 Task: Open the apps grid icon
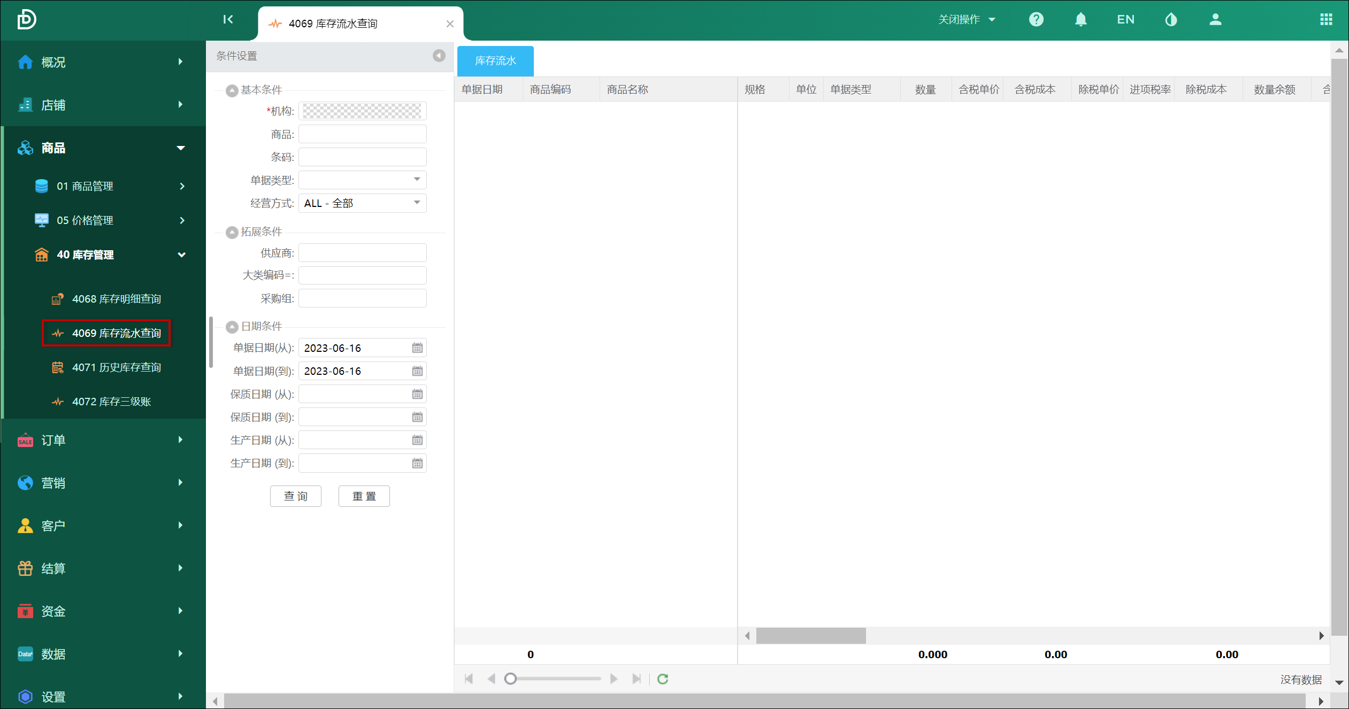[x=1326, y=20]
